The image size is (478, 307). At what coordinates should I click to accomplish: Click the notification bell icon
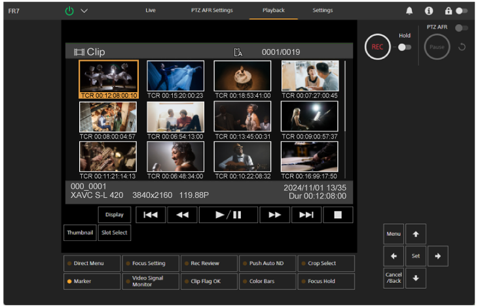(410, 10)
